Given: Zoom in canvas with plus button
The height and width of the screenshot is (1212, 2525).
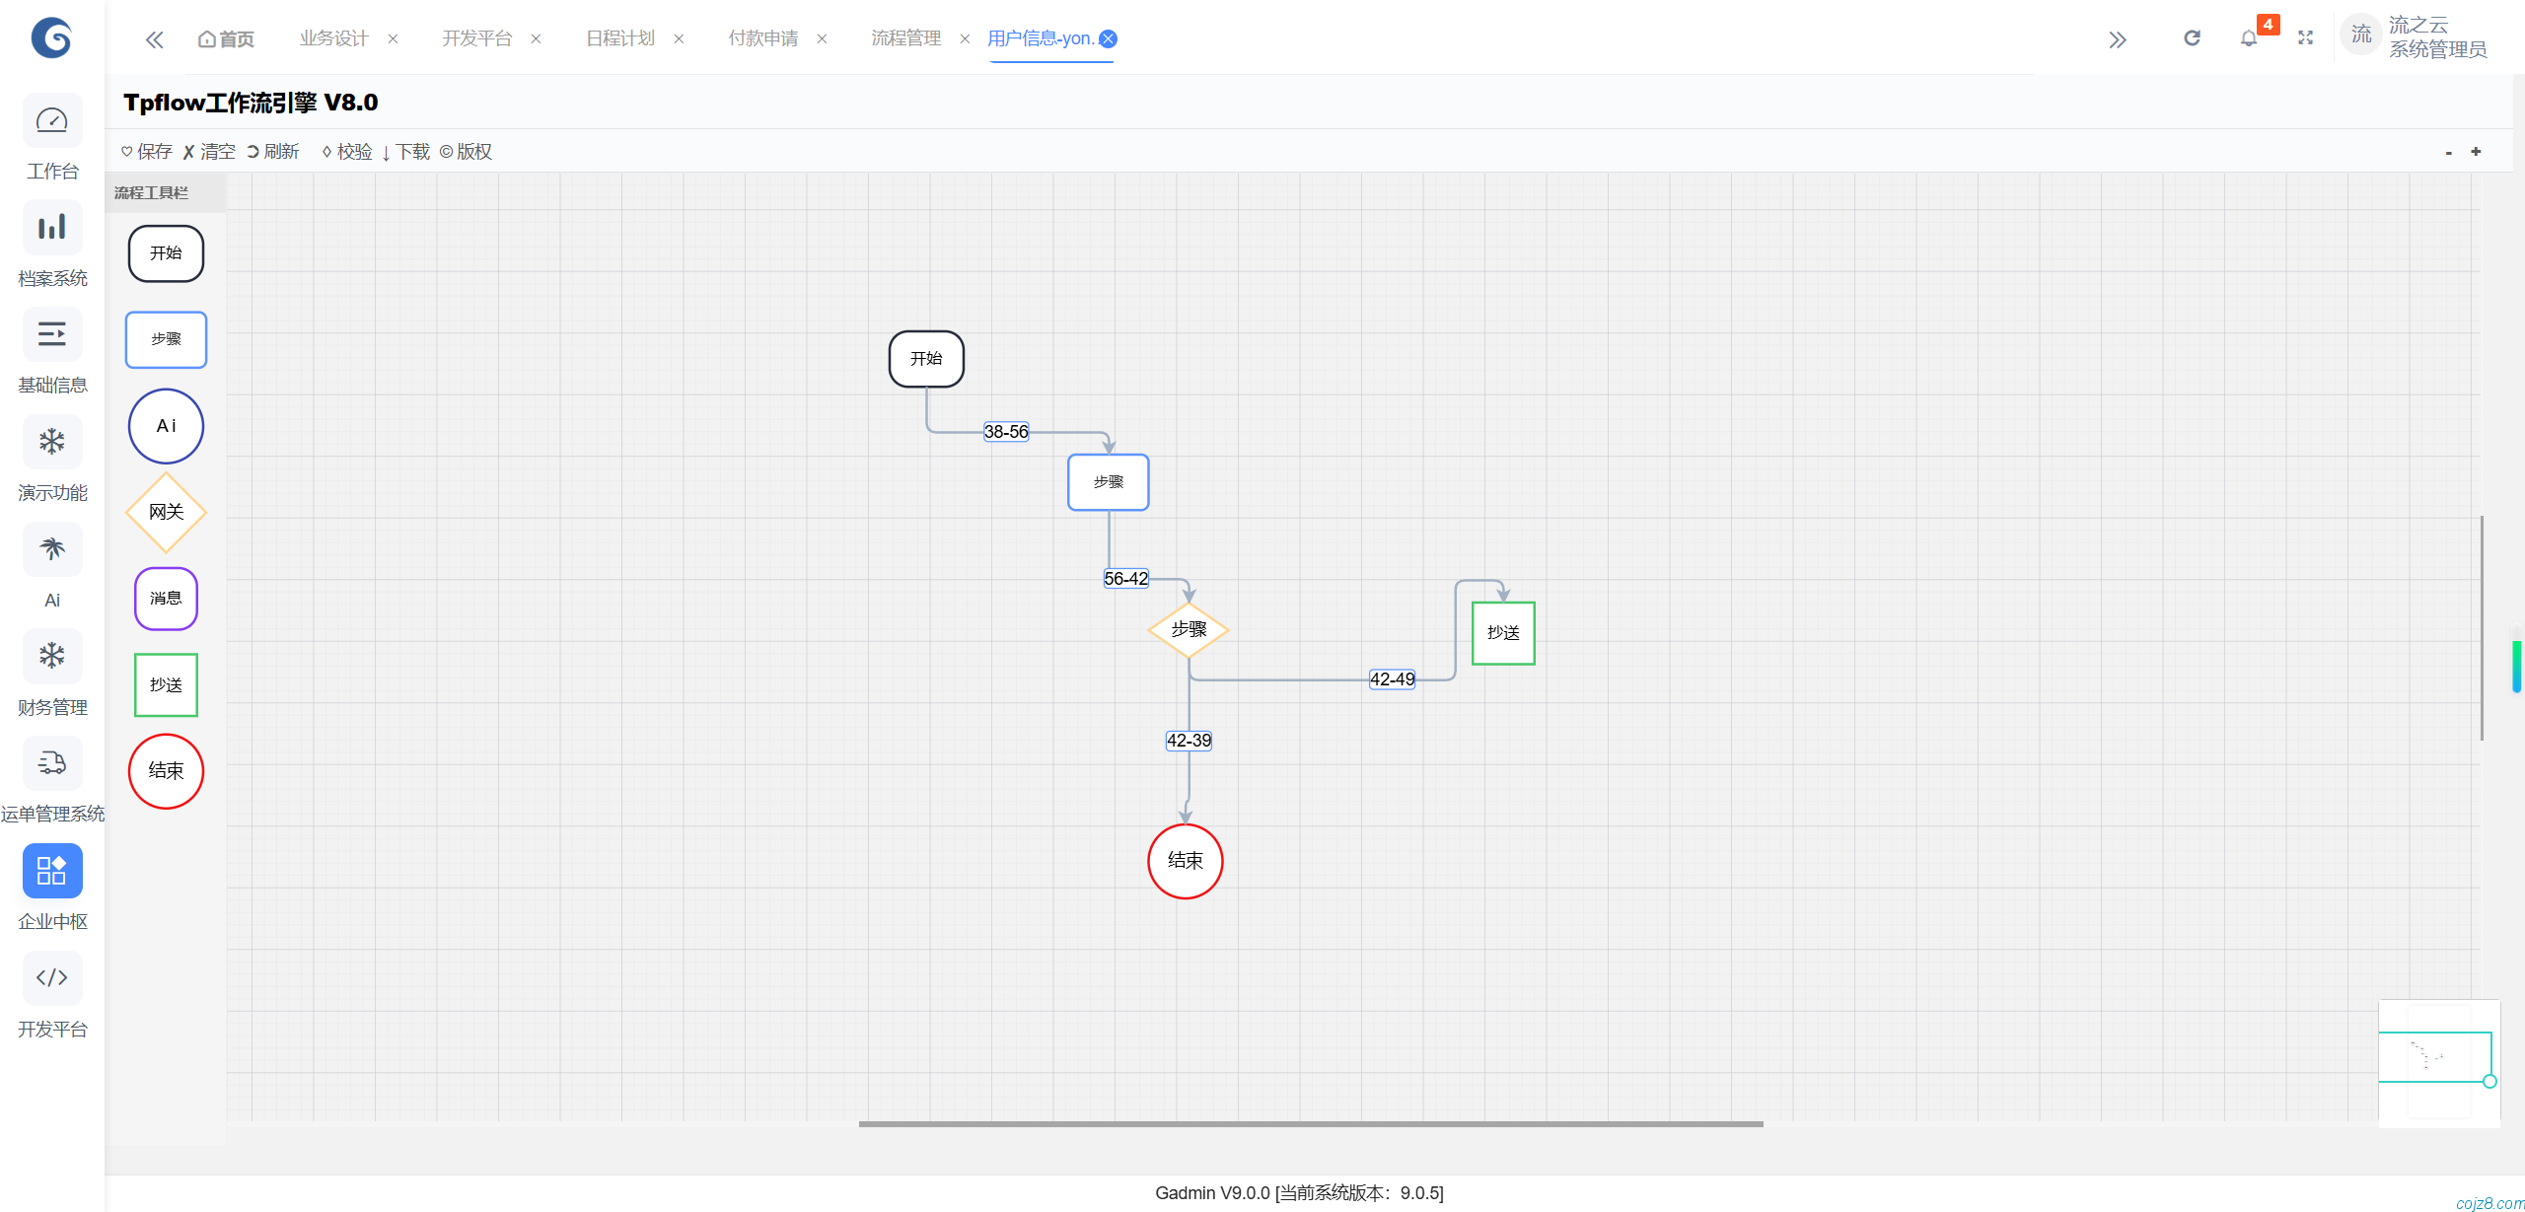Looking at the screenshot, I should coord(2476,152).
